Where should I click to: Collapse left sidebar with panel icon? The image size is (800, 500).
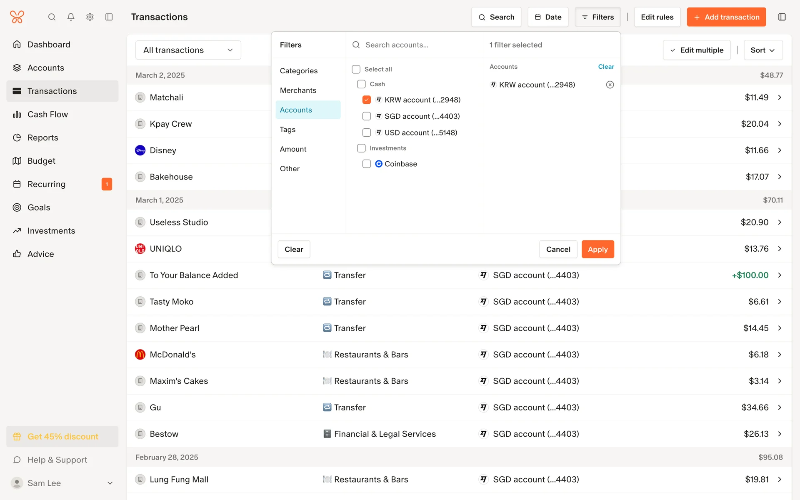[x=109, y=17]
